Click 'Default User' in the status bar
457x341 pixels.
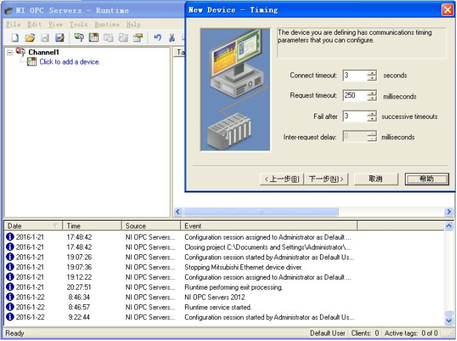coord(327,333)
